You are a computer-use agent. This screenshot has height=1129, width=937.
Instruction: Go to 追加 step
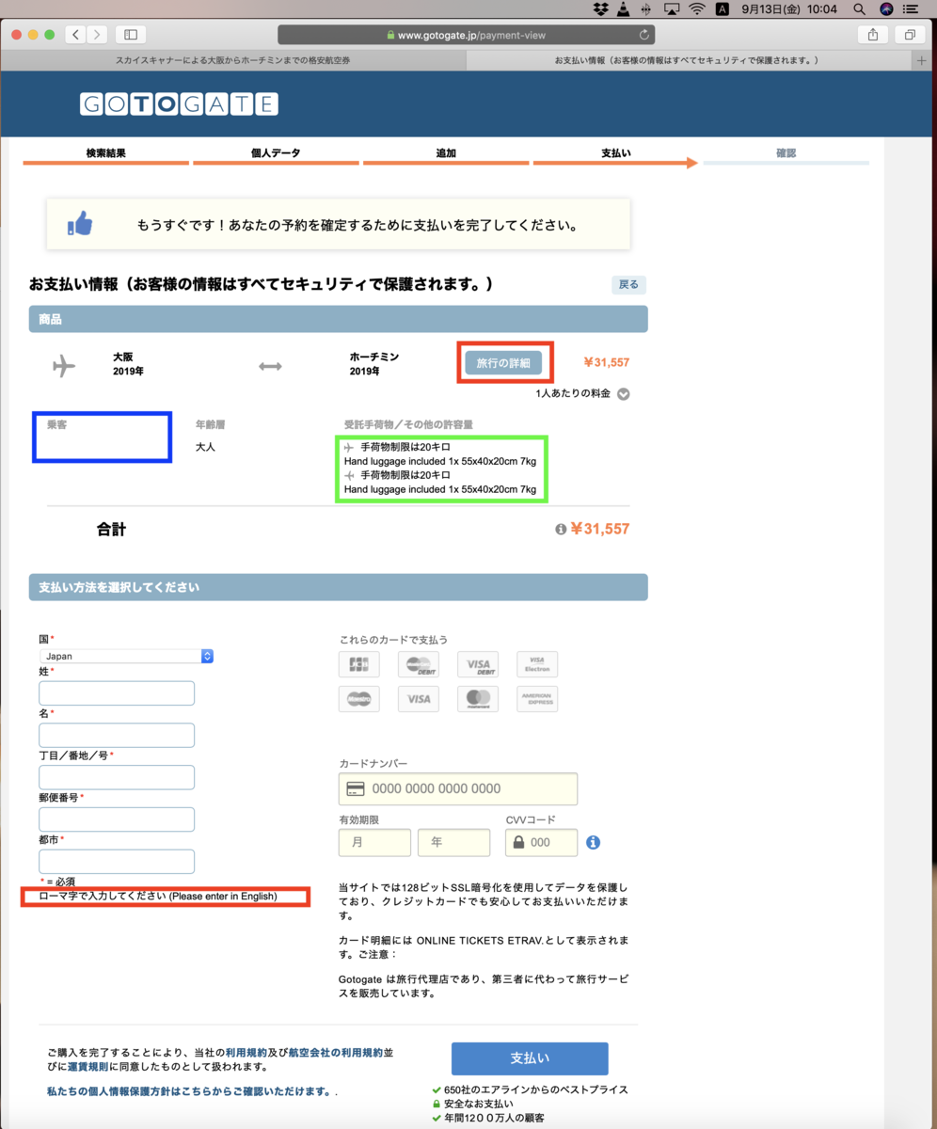pyautogui.click(x=446, y=153)
